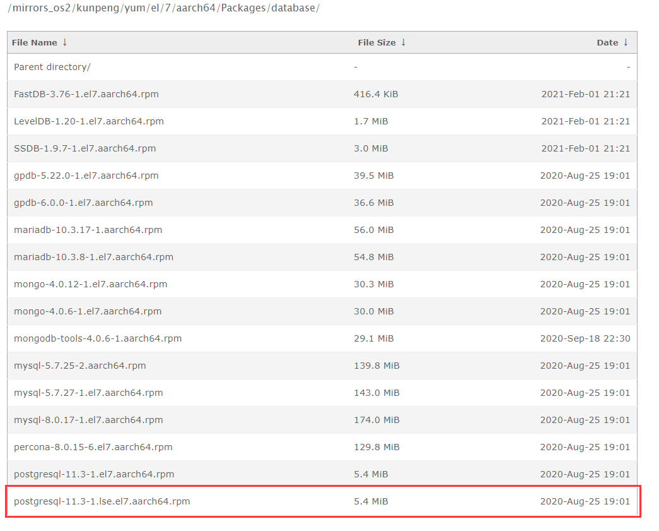Click the 30.3 MiB size cell
This screenshot has height=531, width=659.
click(x=373, y=284)
